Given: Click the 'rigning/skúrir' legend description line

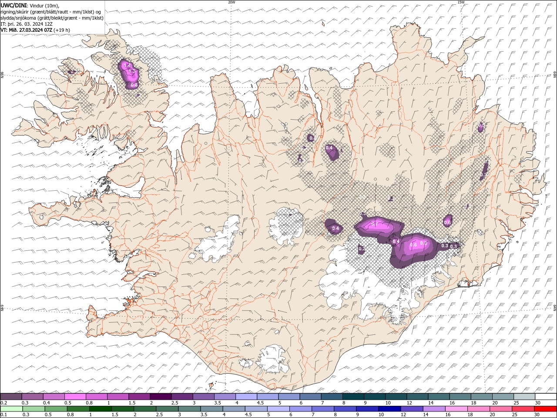Looking at the screenshot, I should pos(51,11).
